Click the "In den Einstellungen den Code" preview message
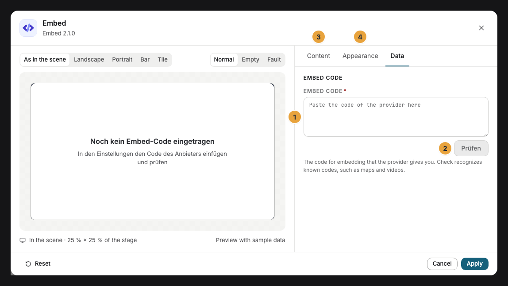The image size is (508, 286). (x=152, y=158)
